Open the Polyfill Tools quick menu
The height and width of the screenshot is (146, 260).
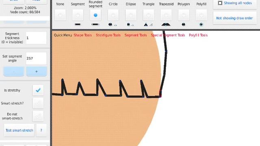coord(198,35)
